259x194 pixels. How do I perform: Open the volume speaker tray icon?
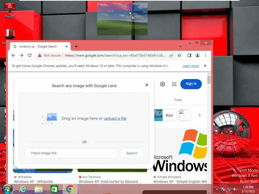(x=235, y=189)
